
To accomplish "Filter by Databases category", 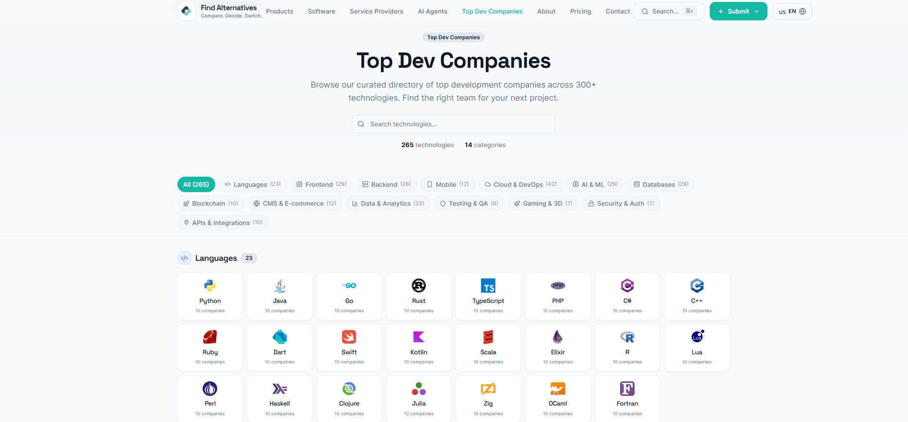I will click(661, 184).
